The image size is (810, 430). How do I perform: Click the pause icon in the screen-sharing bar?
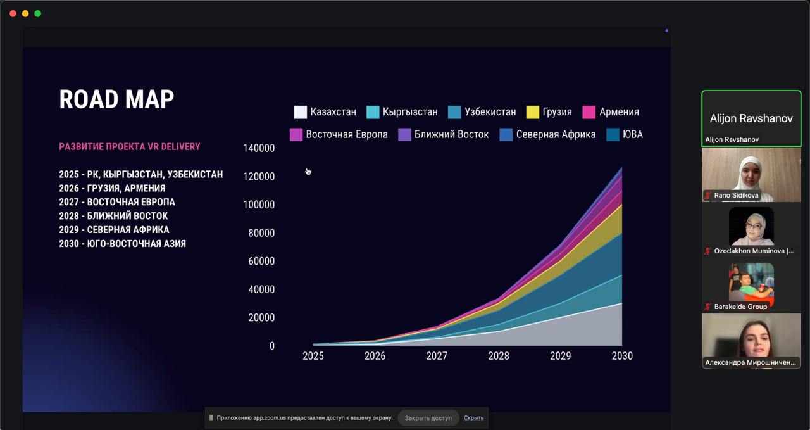211,418
